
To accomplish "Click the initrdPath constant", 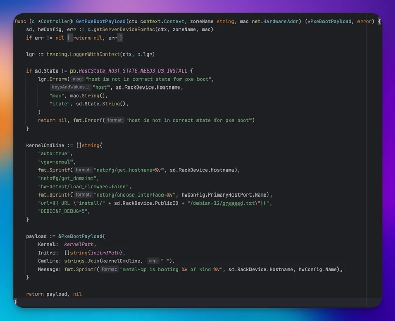I will 105,253.
